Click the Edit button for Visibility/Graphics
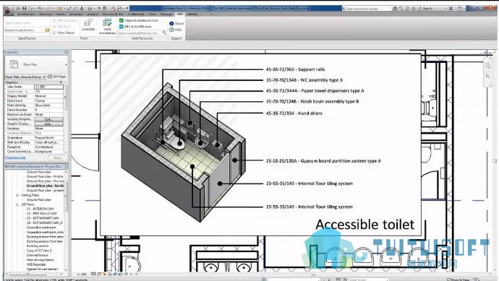This screenshot has width=499, height=281. [x=48, y=119]
